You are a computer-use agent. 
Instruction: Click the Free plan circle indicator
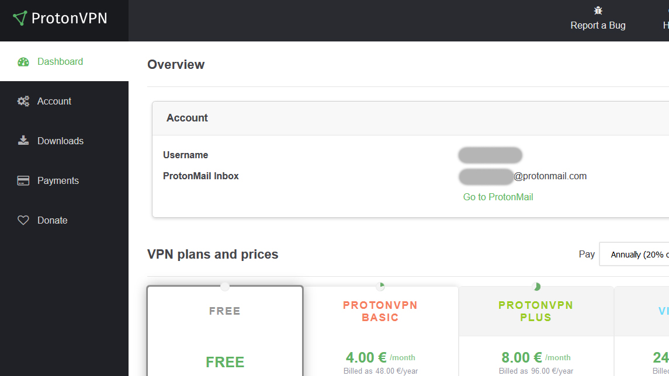pyautogui.click(x=225, y=286)
